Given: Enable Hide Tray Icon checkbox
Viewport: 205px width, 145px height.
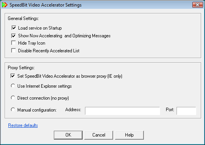Looking at the screenshot, I should [13, 43].
